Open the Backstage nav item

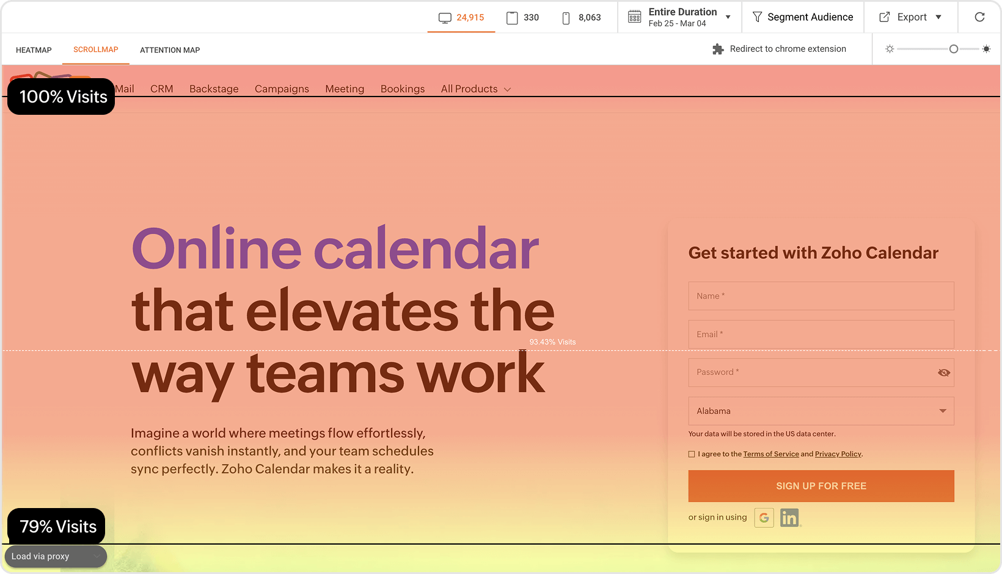(x=214, y=89)
